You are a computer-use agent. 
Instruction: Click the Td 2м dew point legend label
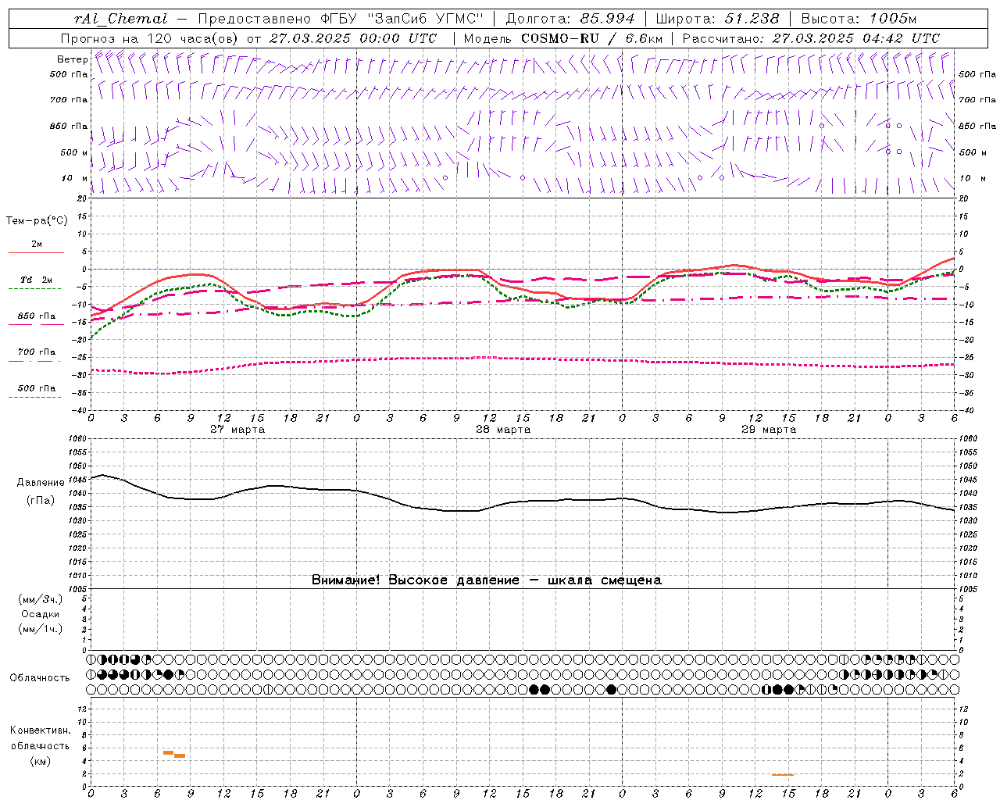click(36, 280)
